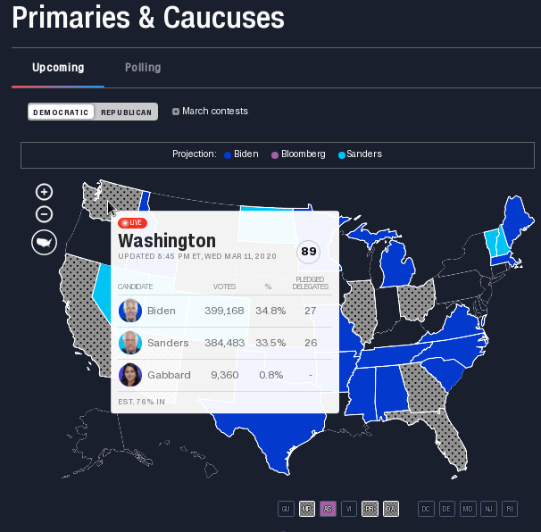
Task: Select the DC box below map
Action: click(x=426, y=509)
